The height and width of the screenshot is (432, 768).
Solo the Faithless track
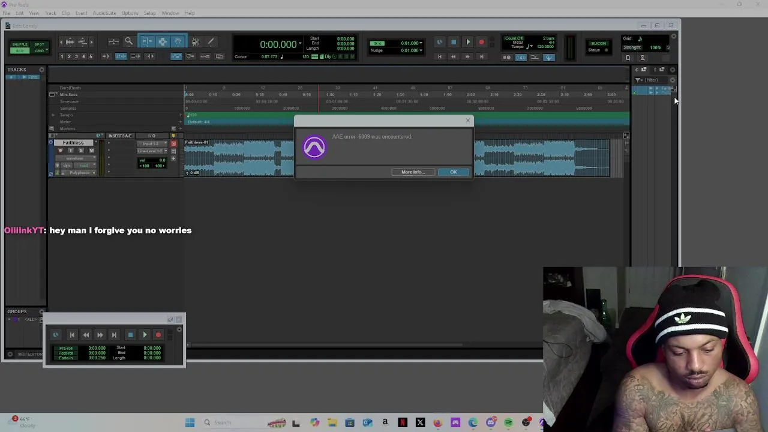point(80,151)
